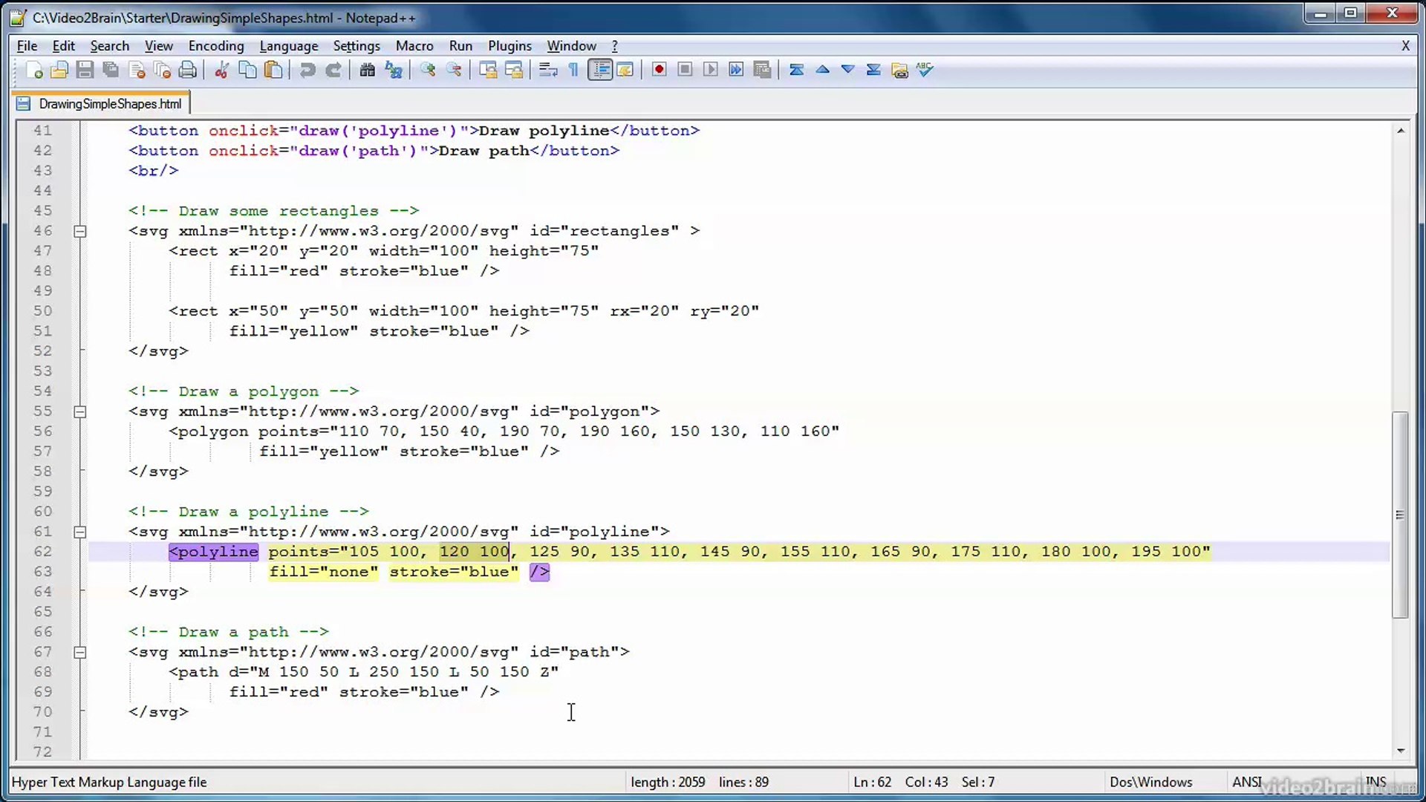Open the Search menu

tap(110, 46)
